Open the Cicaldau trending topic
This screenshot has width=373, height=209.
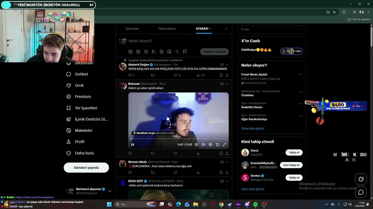[272, 93]
